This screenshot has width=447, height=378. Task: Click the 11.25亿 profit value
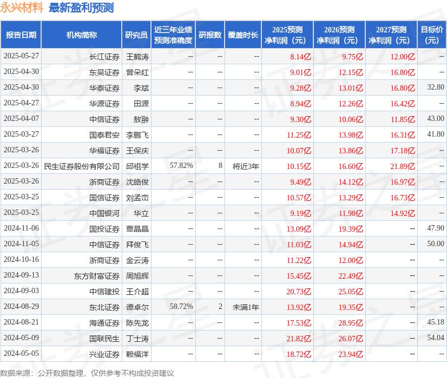pyautogui.click(x=299, y=135)
